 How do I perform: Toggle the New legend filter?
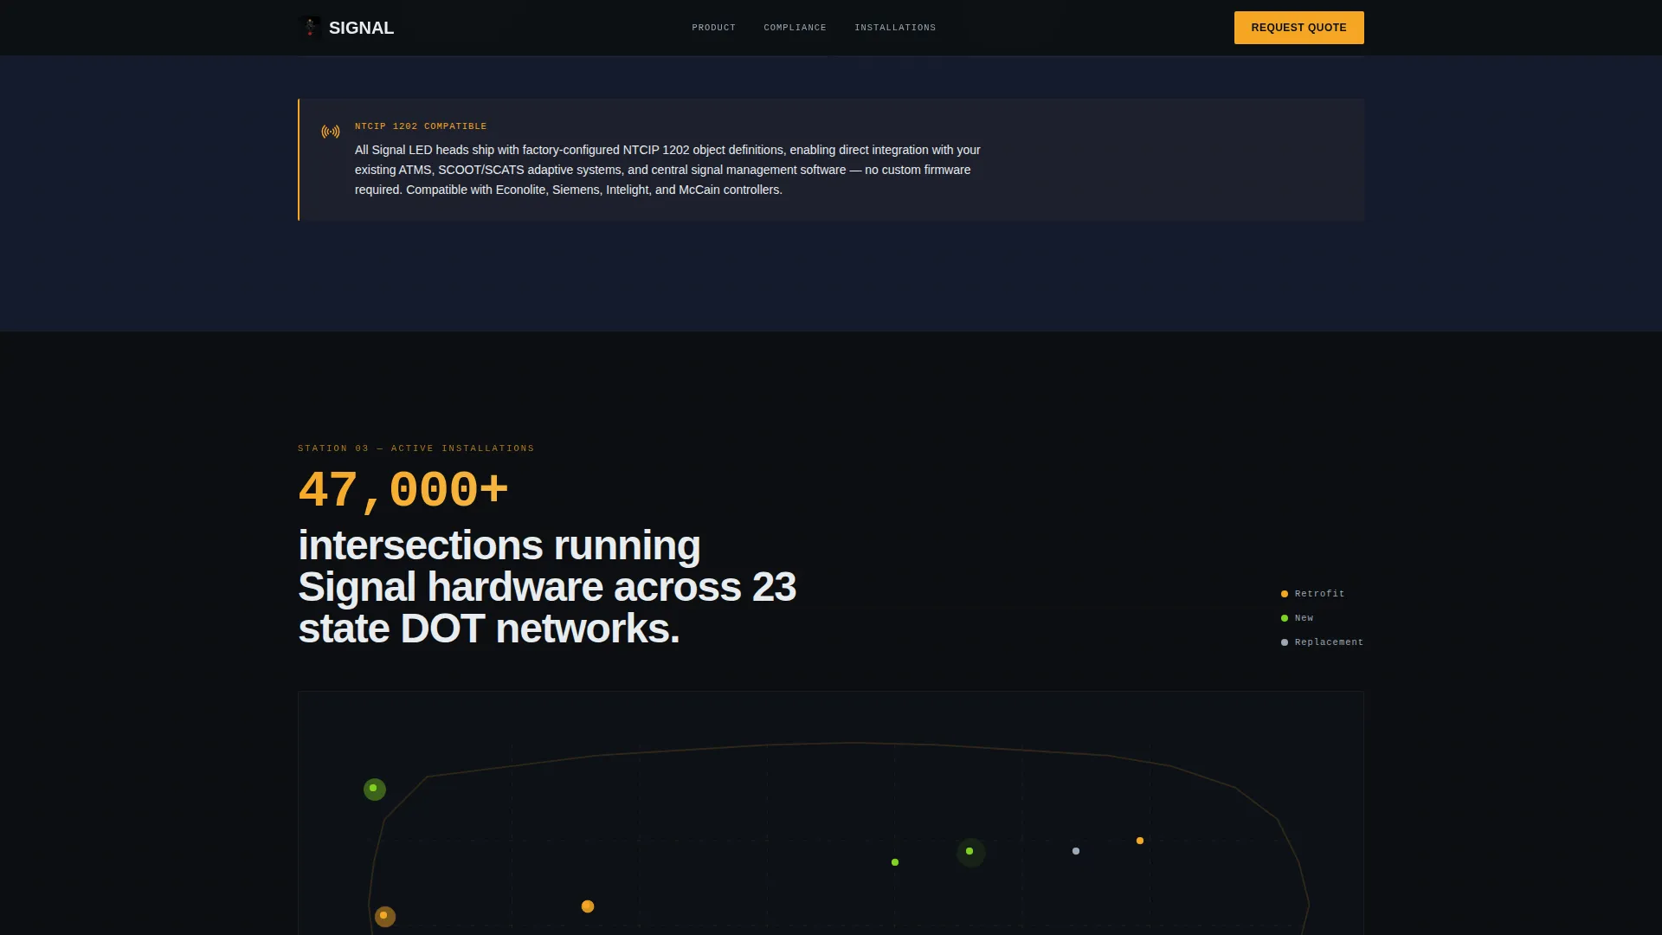pyautogui.click(x=1297, y=618)
